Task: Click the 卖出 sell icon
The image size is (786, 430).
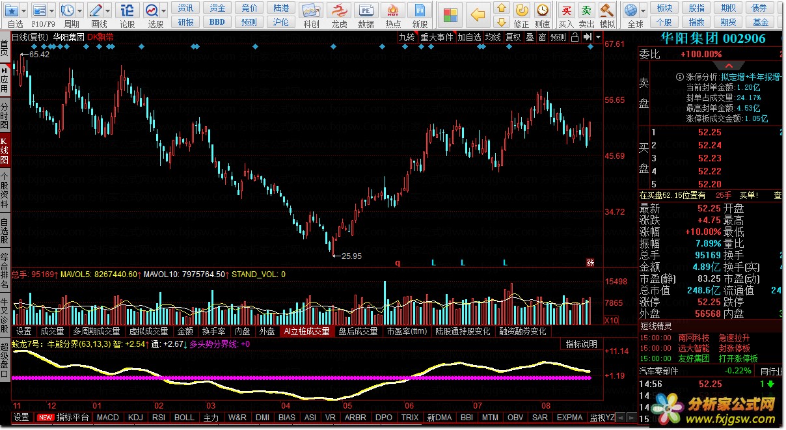Action: coord(587,10)
